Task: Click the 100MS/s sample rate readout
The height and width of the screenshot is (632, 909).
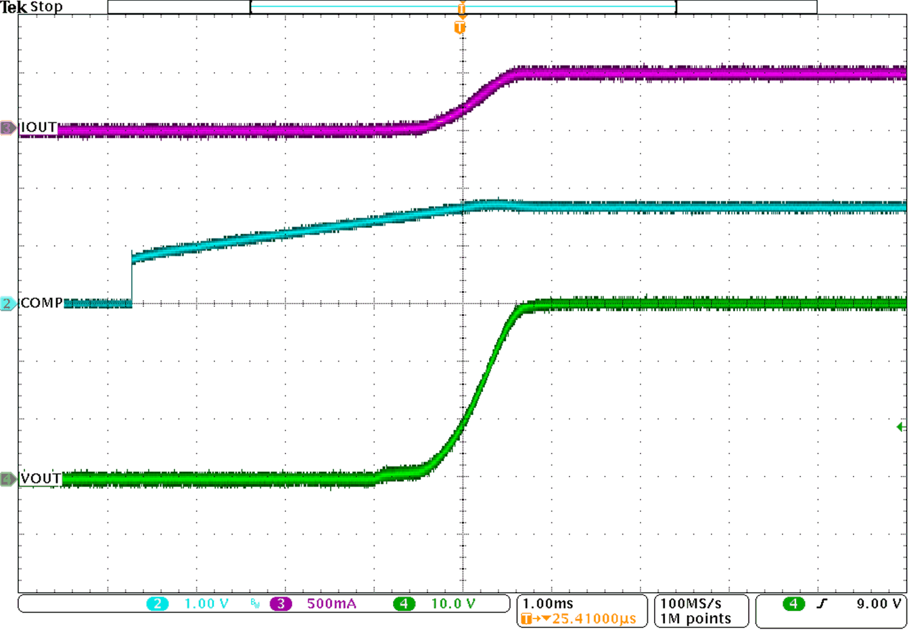Action: tap(691, 604)
